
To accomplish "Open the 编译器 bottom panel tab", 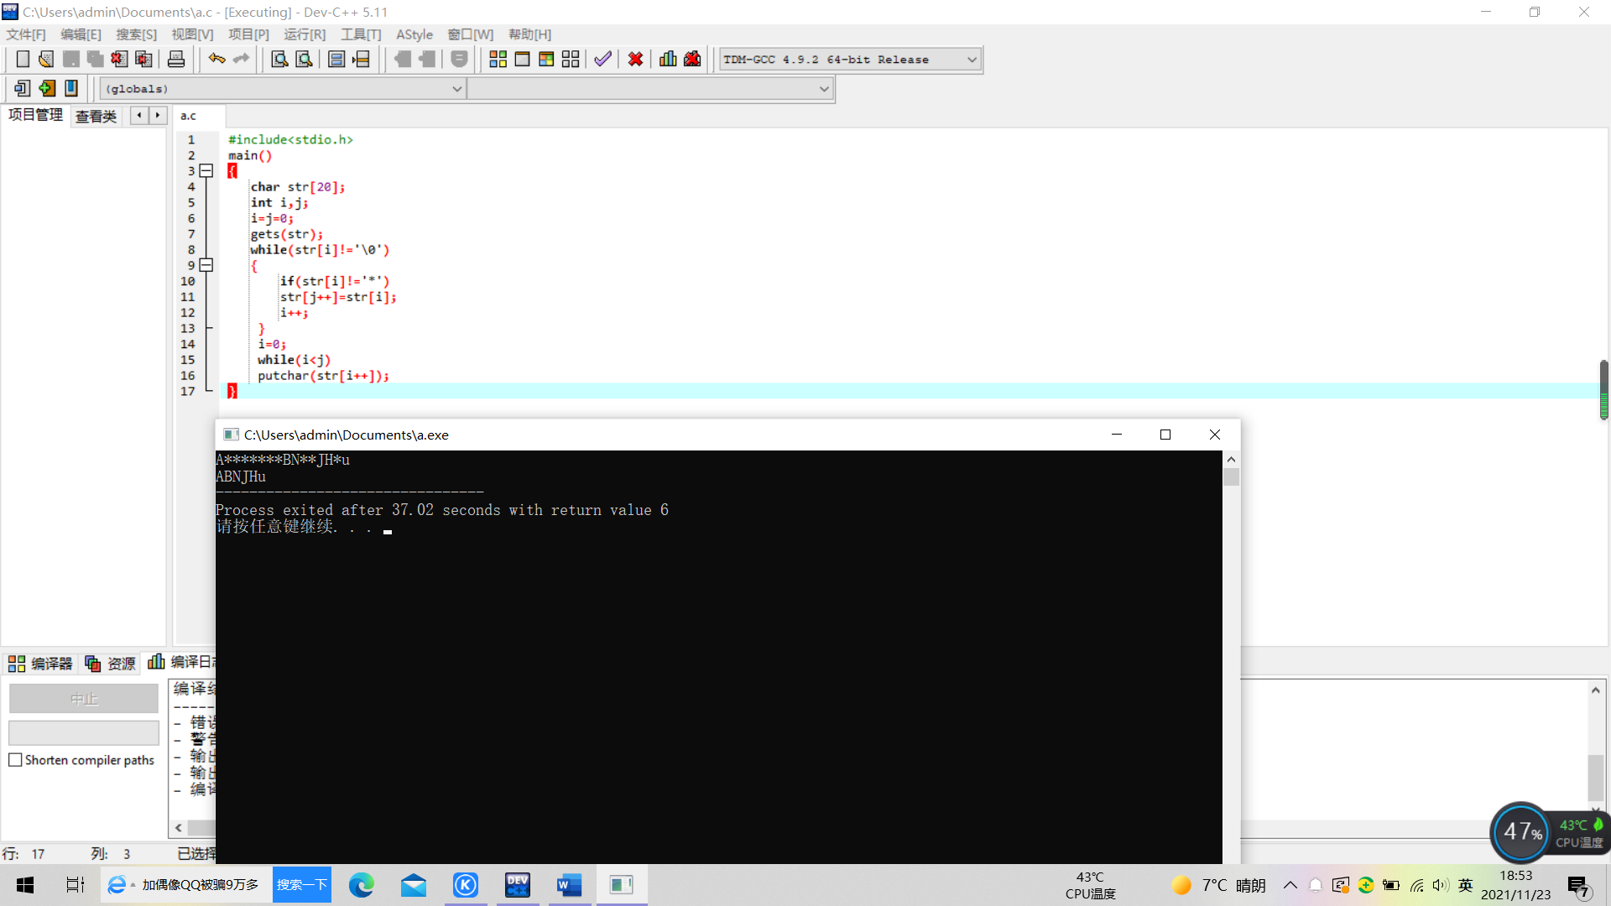I will (x=40, y=664).
